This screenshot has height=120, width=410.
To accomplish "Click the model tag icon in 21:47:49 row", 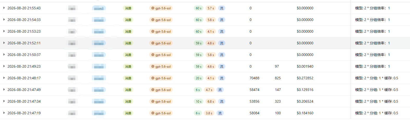I will pos(153,90).
